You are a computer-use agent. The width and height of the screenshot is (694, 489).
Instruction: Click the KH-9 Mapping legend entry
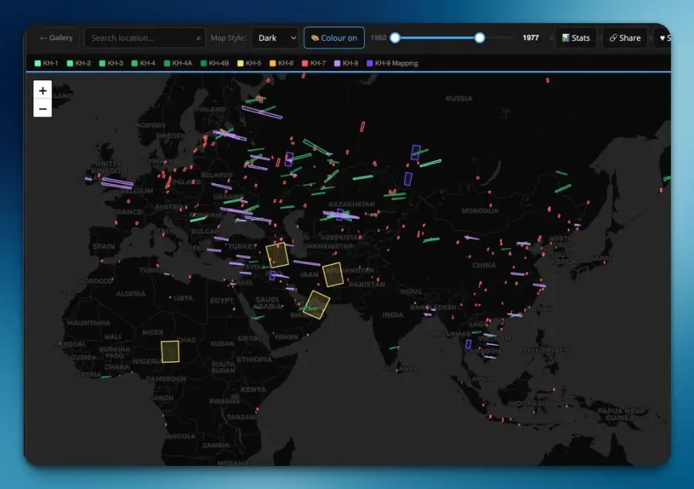tap(392, 63)
